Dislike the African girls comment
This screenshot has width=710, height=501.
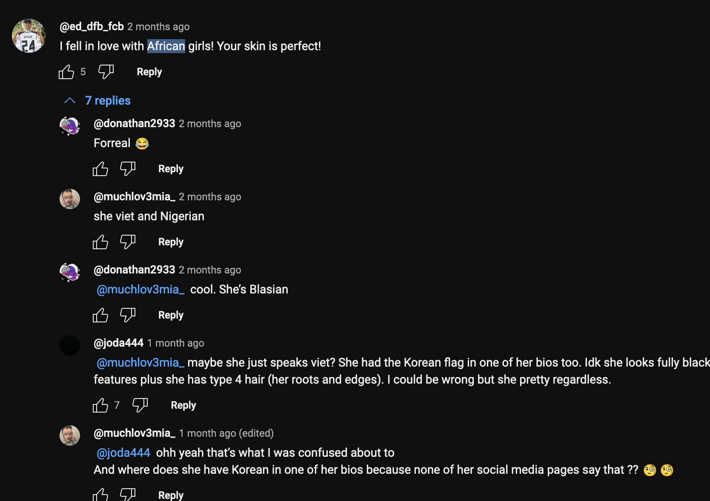106,72
